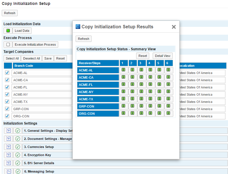Click the step 6 status icon for ACME-FL
The image size is (228, 174).
(x=168, y=84)
